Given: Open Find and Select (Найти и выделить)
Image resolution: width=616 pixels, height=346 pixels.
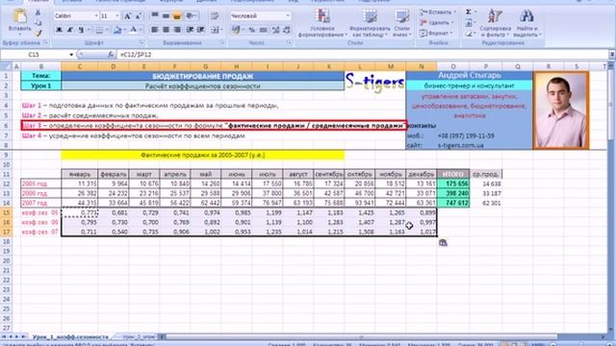Looking at the screenshot, I should [x=526, y=23].
